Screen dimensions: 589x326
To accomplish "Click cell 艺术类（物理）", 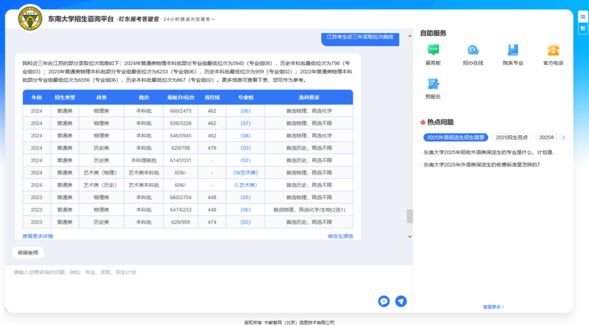I will pyautogui.click(x=101, y=173).
